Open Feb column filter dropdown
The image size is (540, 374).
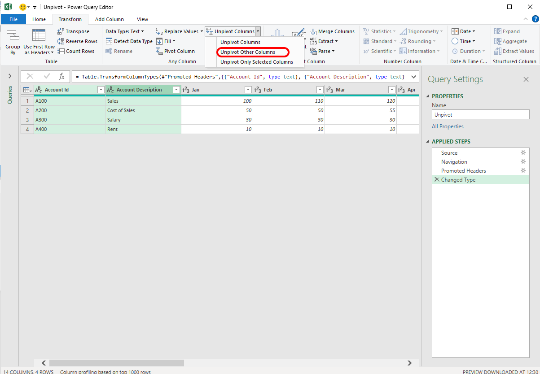click(x=320, y=90)
